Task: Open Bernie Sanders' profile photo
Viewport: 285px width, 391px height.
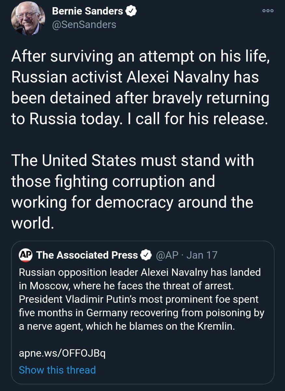Action: [x=27, y=20]
